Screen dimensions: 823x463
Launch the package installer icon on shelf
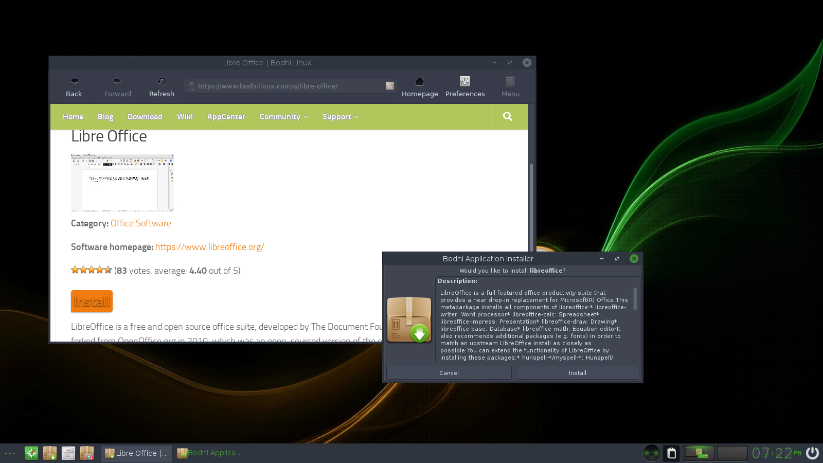click(50, 453)
